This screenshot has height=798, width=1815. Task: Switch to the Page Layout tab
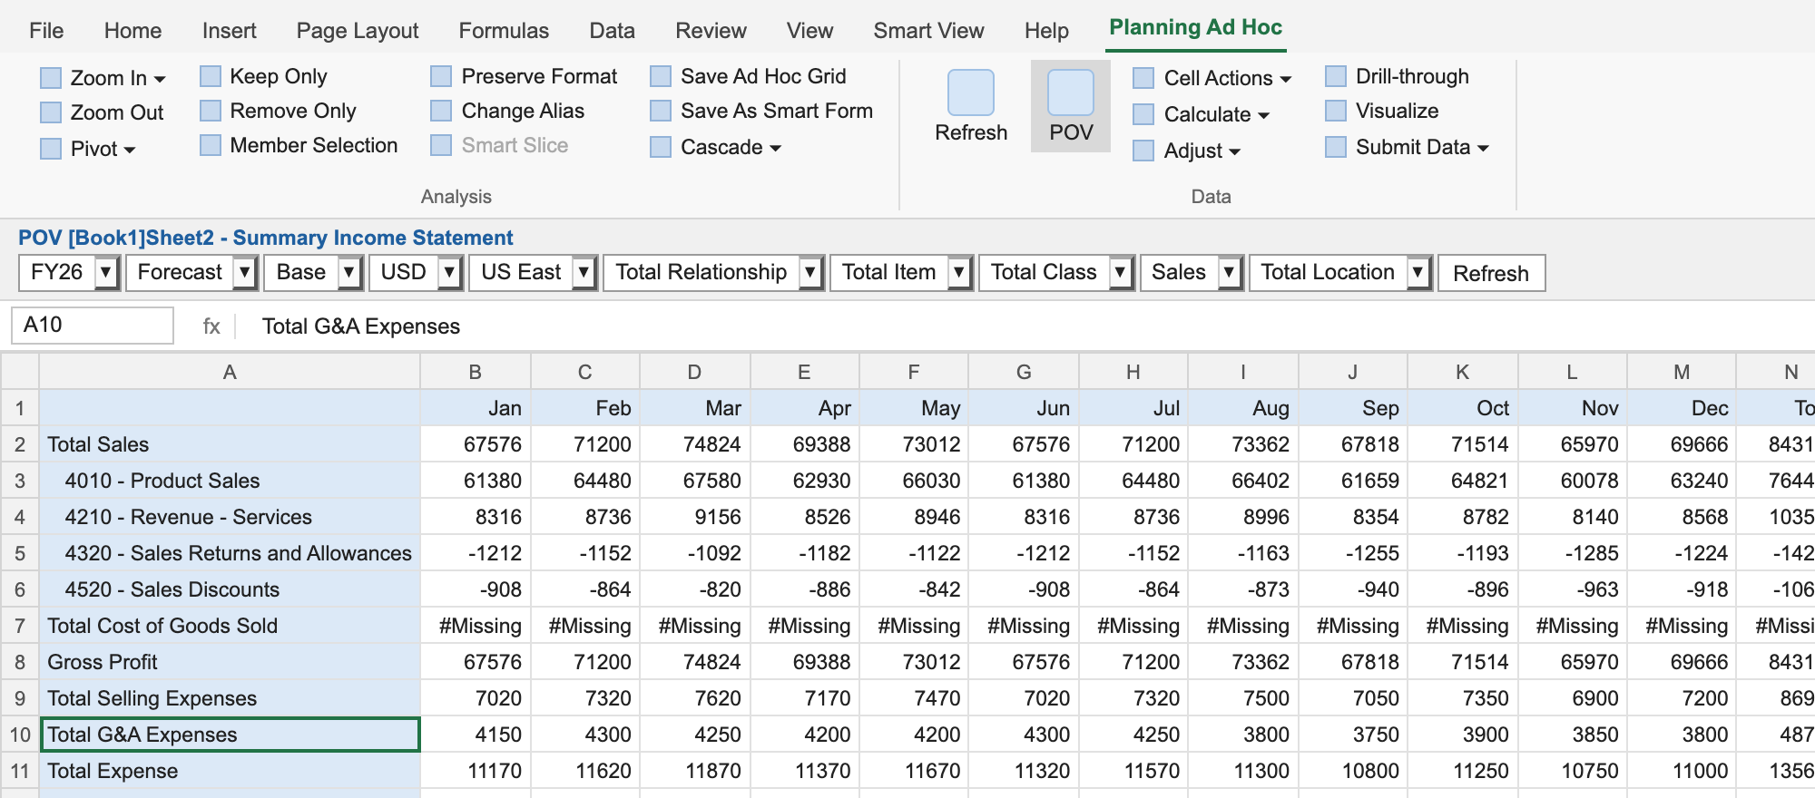tap(358, 31)
